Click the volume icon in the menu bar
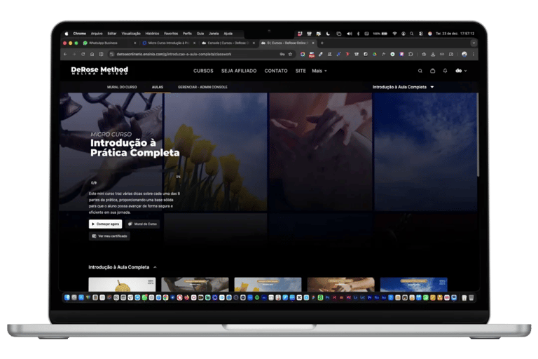The image size is (538, 359). click(350, 34)
